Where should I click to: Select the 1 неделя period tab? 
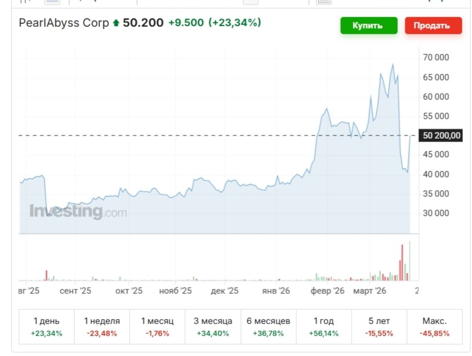pyautogui.click(x=102, y=327)
